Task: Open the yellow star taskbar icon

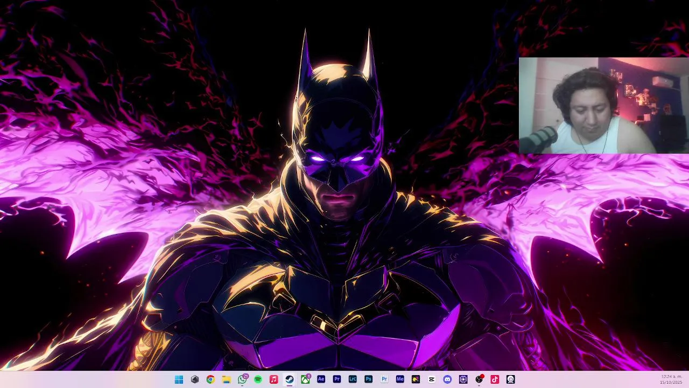Action: [x=416, y=379]
